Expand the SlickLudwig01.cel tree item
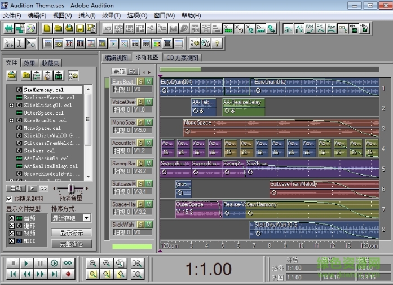Image resolution: width=393 pixels, height=285 pixels. click(x=12, y=105)
